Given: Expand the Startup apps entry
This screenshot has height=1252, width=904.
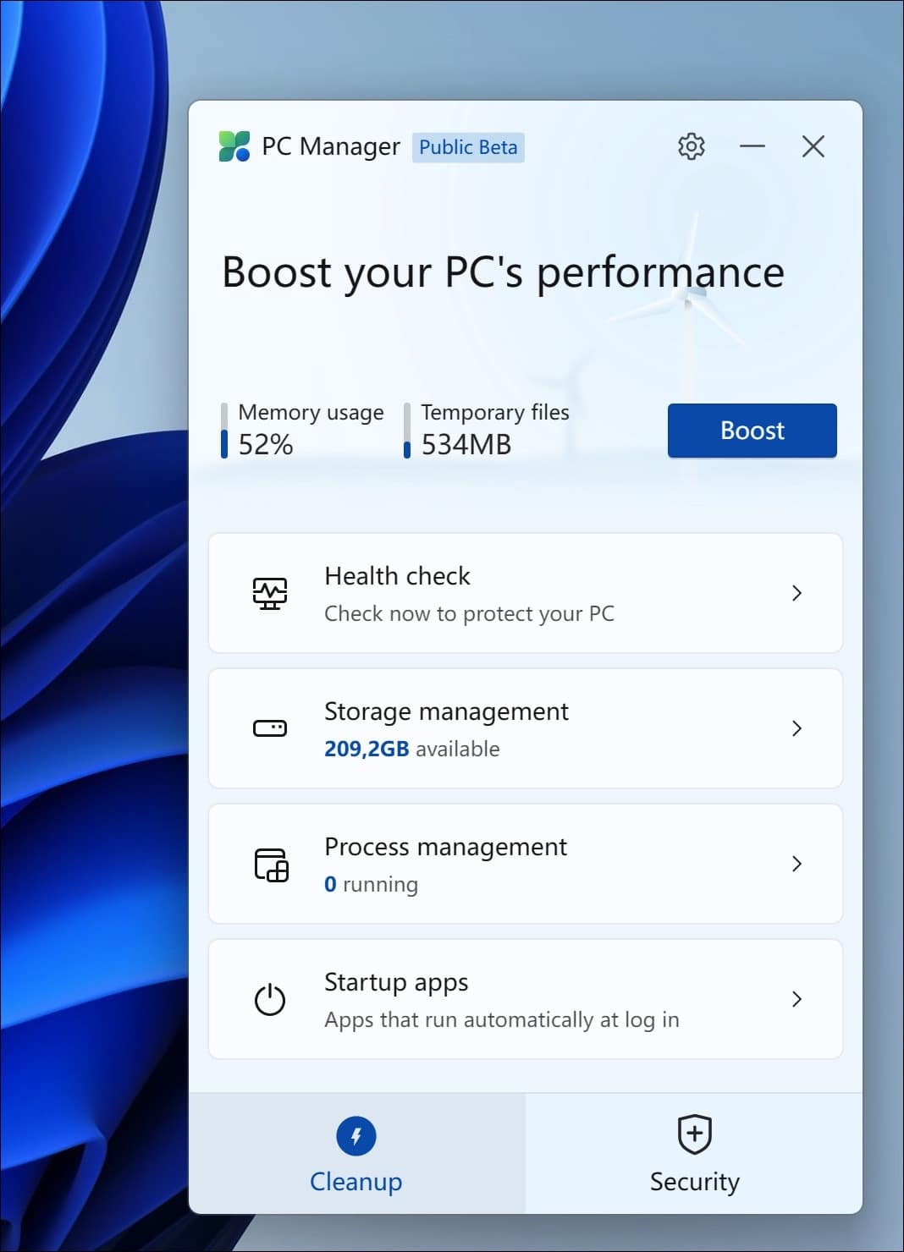Looking at the screenshot, I should (x=797, y=999).
